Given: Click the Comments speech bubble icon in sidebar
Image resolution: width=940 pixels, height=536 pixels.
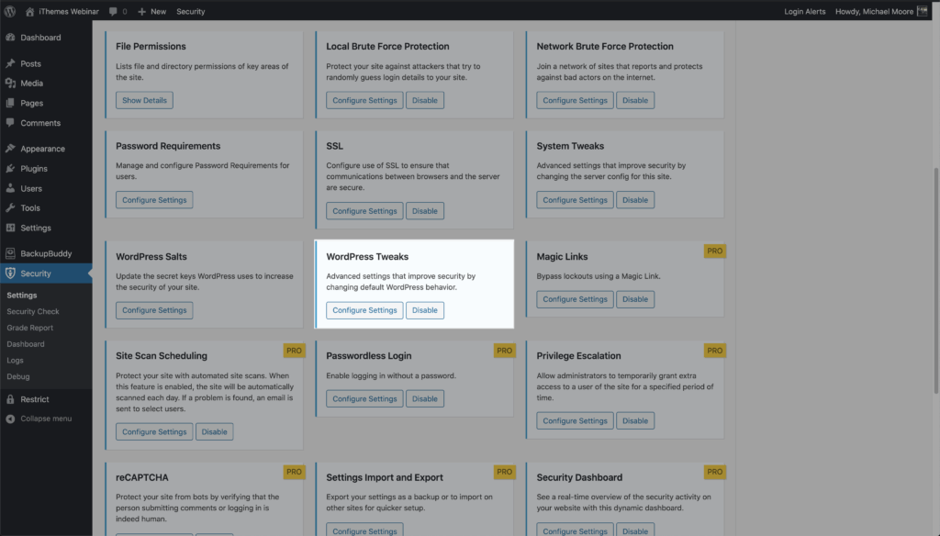Looking at the screenshot, I should point(10,122).
